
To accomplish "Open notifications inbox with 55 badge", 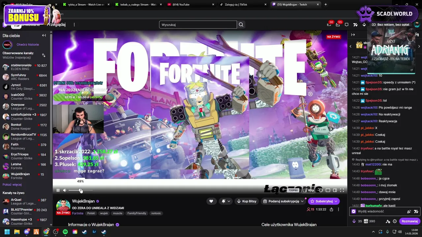I will tap(338, 24).
